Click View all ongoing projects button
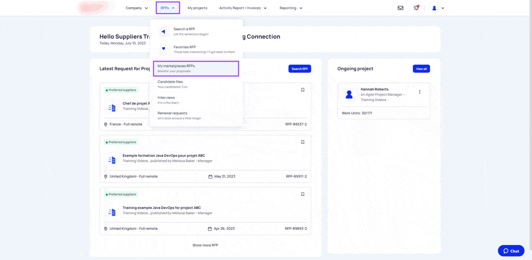 tap(421, 69)
